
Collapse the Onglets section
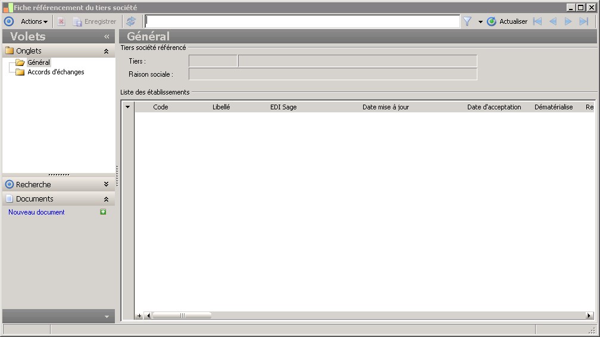tap(106, 51)
